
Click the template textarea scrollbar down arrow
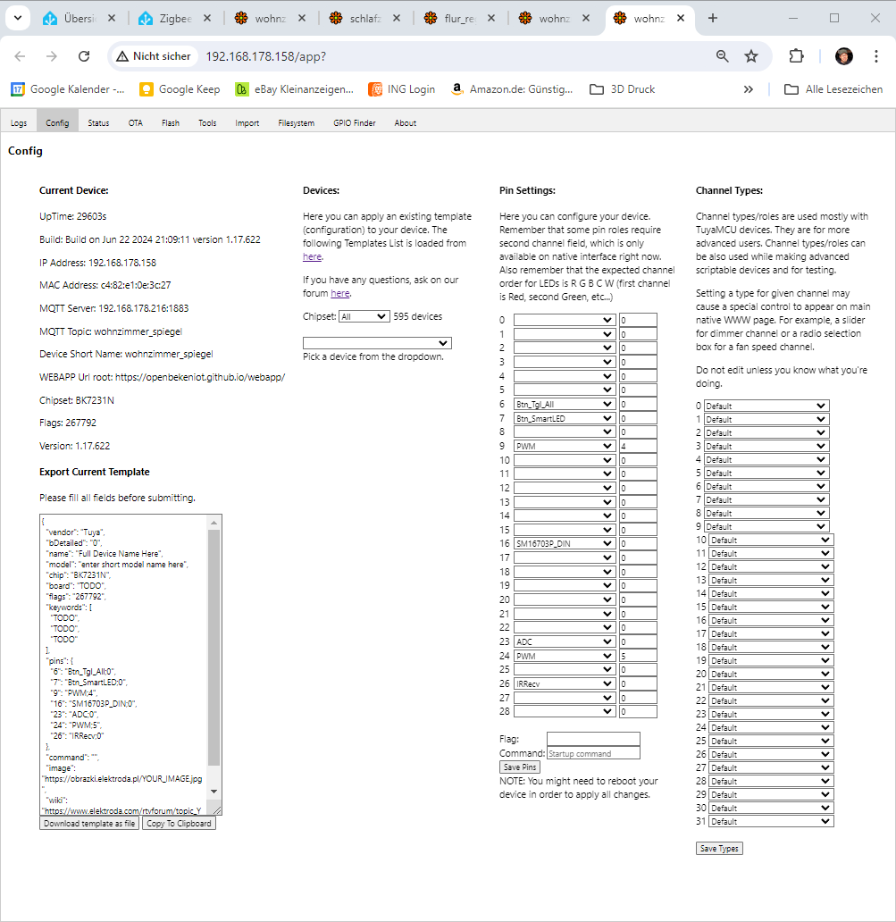214,792
